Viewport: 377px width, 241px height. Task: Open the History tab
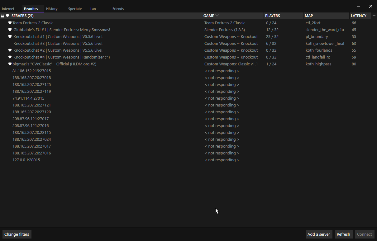pos(52,9)
